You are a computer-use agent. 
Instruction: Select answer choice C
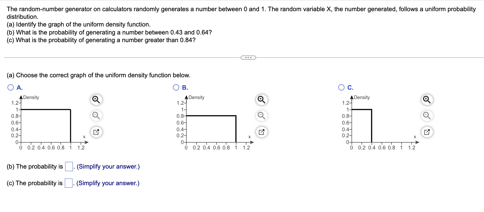point(341,87)
